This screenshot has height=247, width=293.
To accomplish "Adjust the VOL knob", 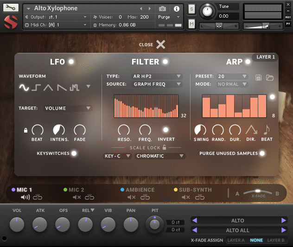I will tap(17, 224).
